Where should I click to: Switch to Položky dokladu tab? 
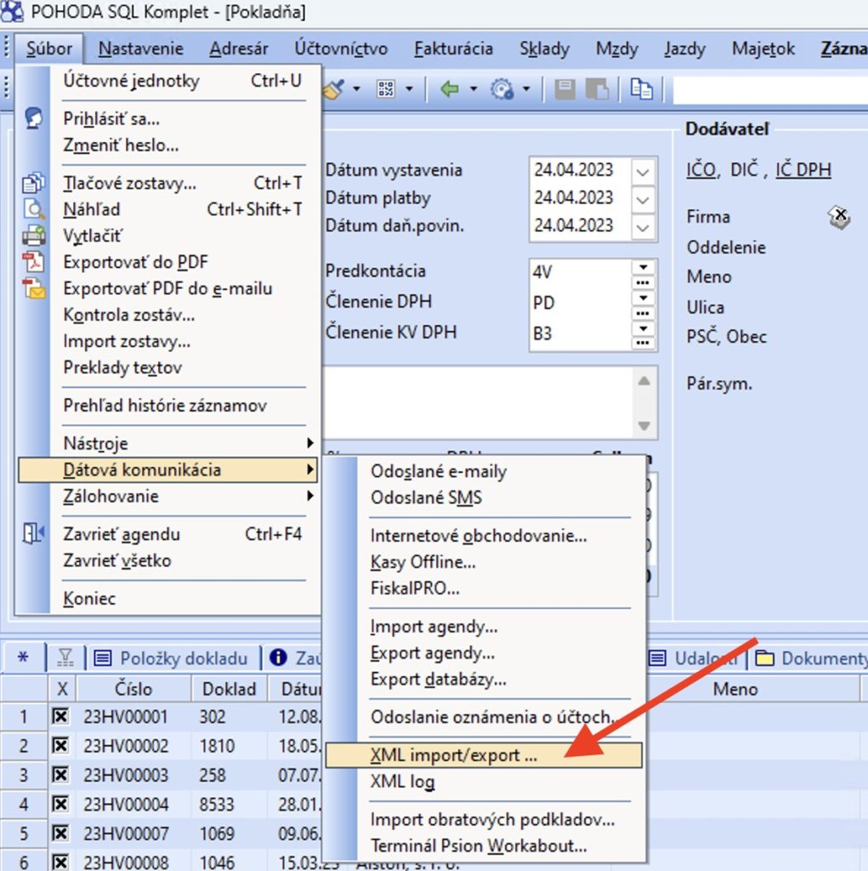point(172,658)
